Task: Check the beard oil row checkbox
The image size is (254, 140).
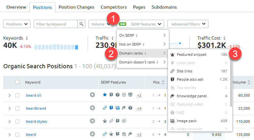Action: (x=17, y=95)
